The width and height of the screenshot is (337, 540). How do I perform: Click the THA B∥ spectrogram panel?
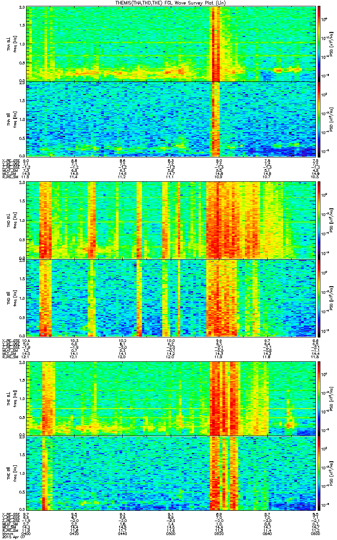tap(172, 119)
